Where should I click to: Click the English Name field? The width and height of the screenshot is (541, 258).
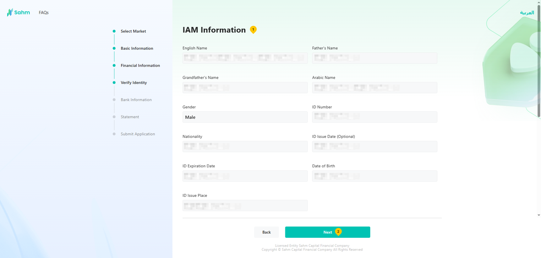(245, 58)
